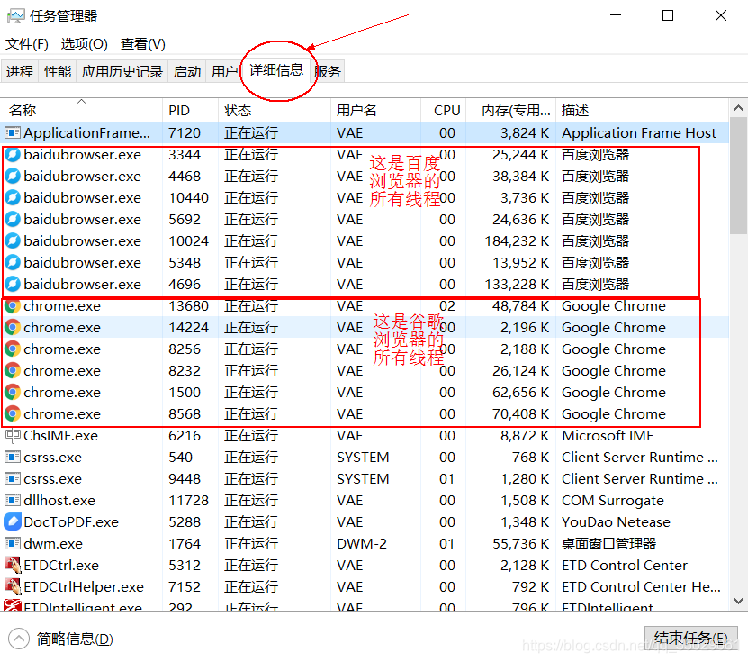The image size is (748, 662).
Task: Sort by the 用户名 column header
Action: coord(376,110)
